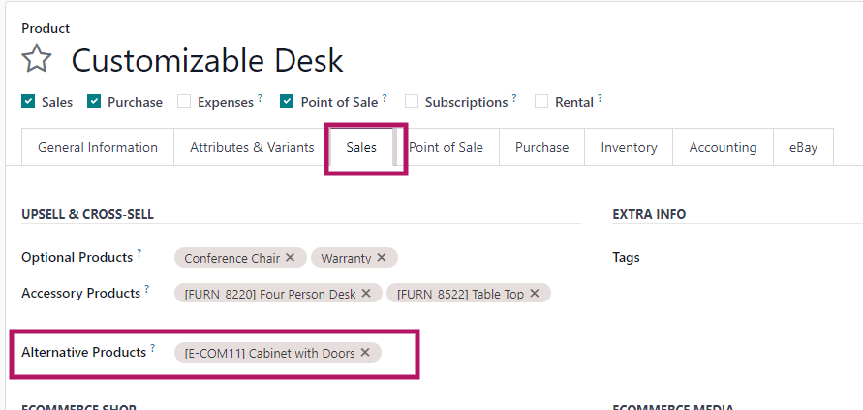Go to the Accounting tab
The height and width of the screenshot is (410, 863).
point(723,147)
